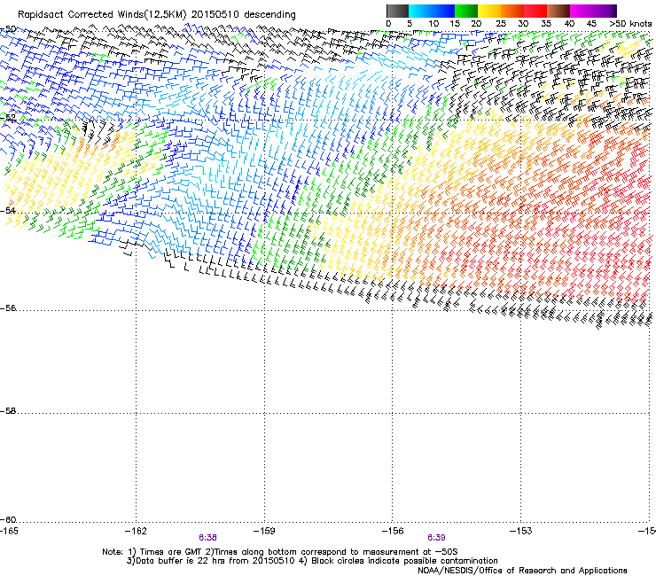The image size is (656, 576).
Task: Click the red 30-35 knots color bar segment
Action: 535,11
